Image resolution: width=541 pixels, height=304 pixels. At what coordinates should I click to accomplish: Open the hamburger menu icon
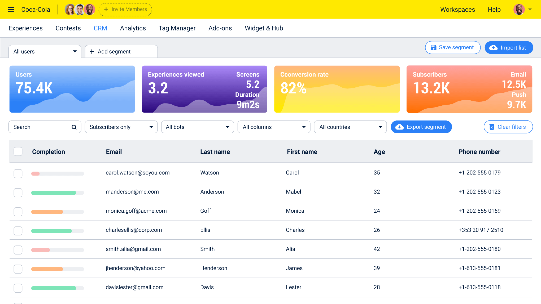(11, 10)
